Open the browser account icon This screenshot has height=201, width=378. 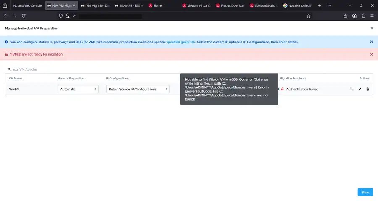point(354,16)
